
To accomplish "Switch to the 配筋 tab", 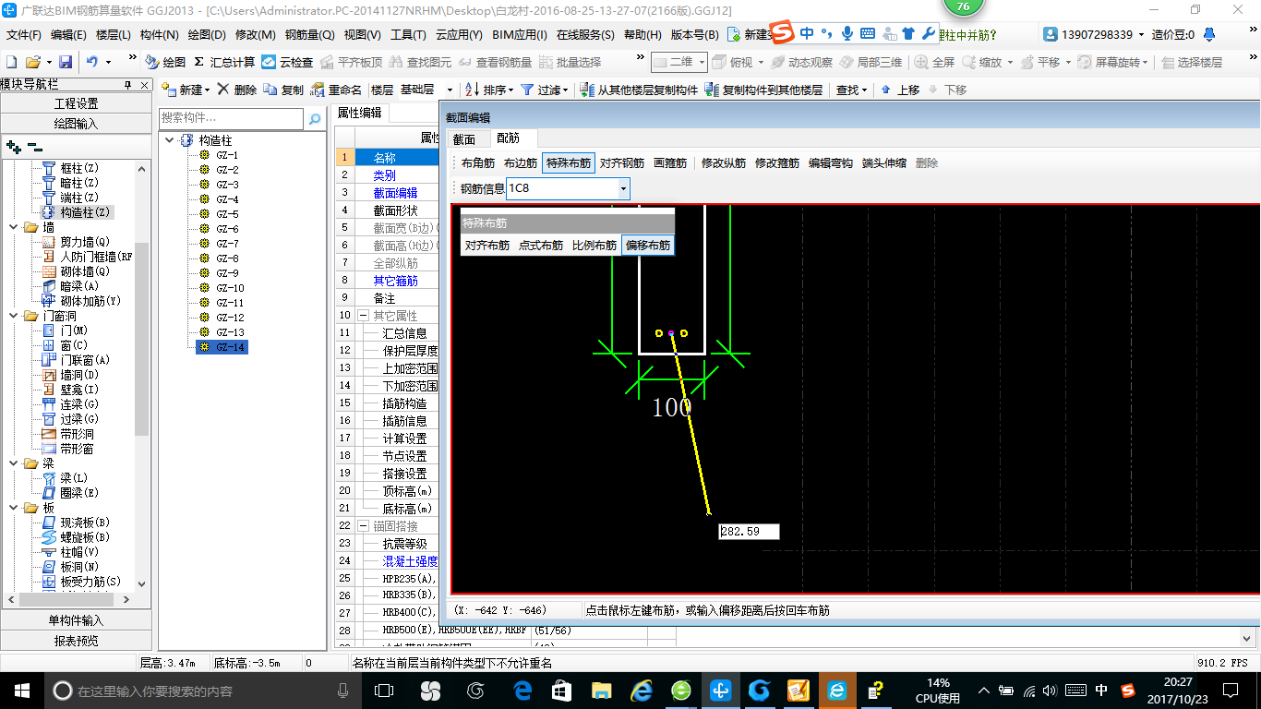I will (x=508, y=138).
